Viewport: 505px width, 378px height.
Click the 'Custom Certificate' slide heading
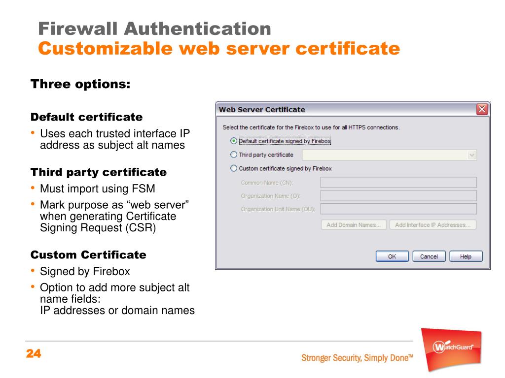tap(89, 255)
